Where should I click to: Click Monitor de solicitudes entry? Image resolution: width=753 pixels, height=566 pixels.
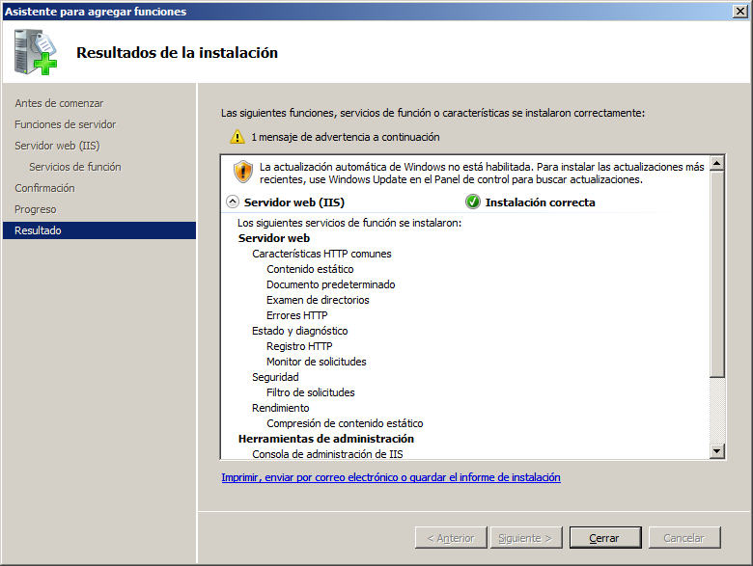tap(317, 362)
